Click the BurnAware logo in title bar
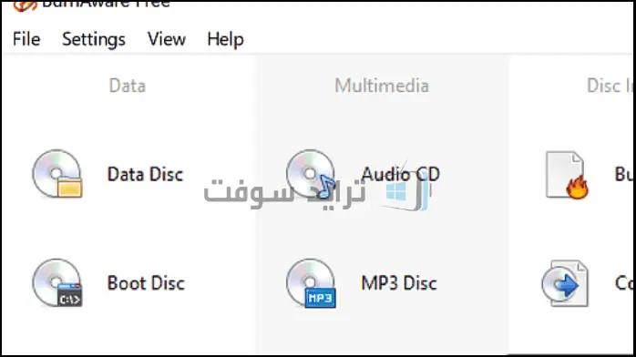 pyautogui.click(x=25, y=5)
